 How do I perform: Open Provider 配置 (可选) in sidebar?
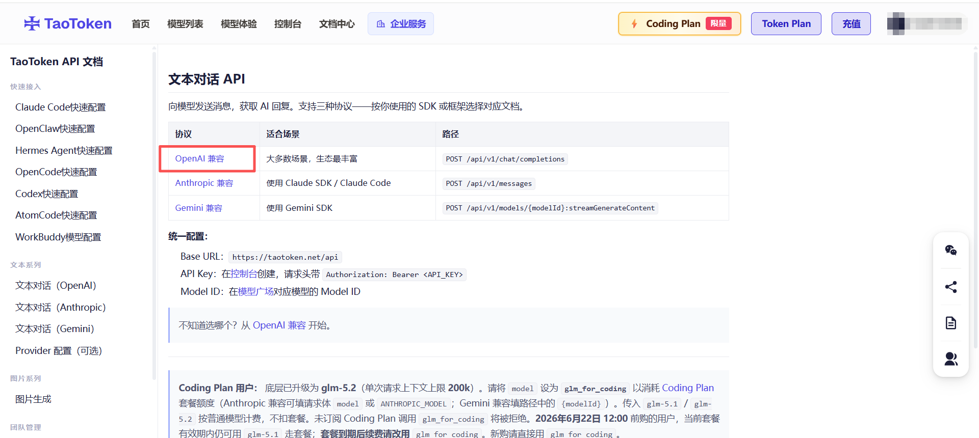pos(59,351)
